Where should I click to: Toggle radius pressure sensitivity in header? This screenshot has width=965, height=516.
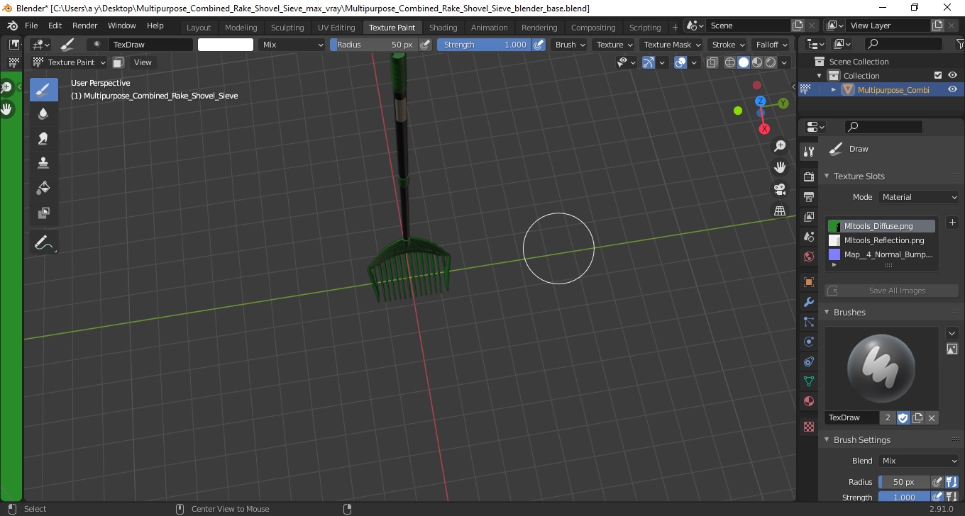pos(425,45)
